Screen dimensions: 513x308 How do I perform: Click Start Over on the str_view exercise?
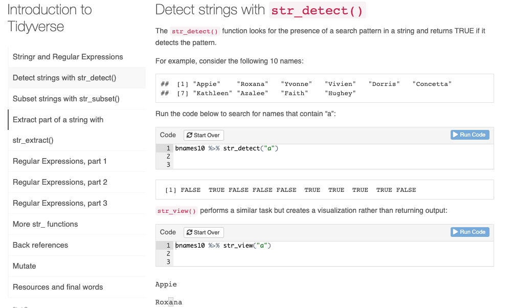click(x=203, y=232)
